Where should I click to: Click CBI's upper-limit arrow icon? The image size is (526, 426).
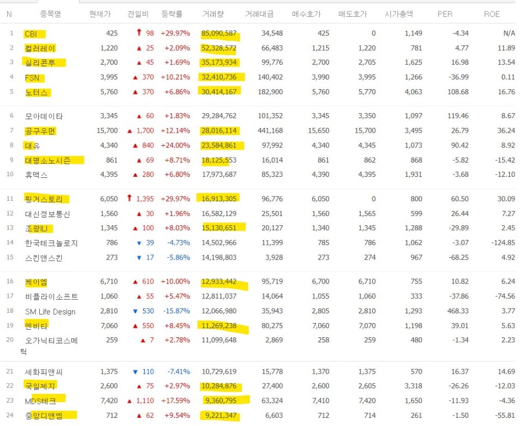click(139, 32)
